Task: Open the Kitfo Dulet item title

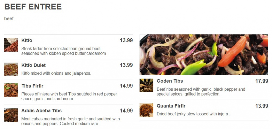Action: coord(33,65)
